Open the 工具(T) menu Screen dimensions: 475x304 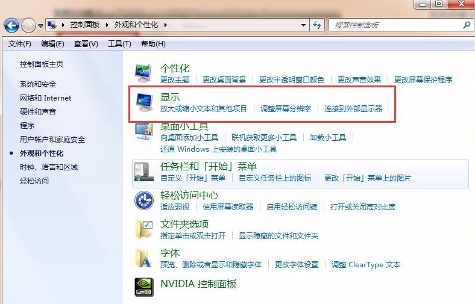coord(119,44)
